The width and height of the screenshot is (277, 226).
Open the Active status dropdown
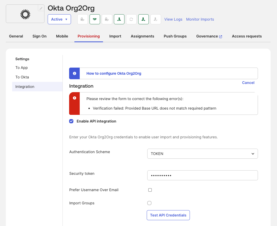point(59,19)
